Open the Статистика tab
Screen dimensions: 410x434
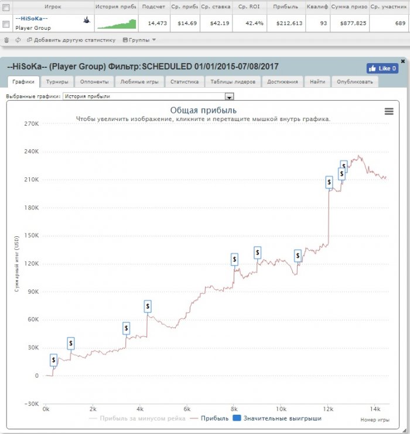pyautogui.click(x=184, y=82)
